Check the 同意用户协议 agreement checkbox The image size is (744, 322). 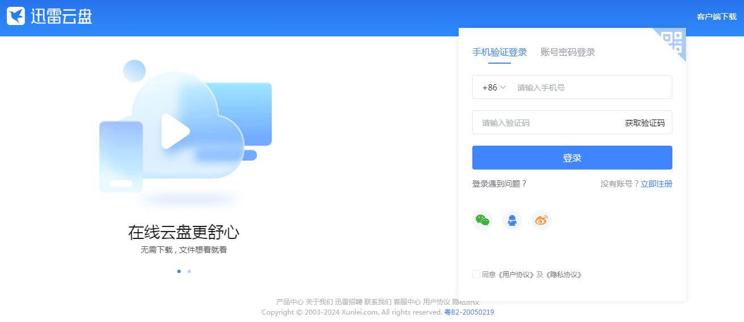[x=476, y=274]
